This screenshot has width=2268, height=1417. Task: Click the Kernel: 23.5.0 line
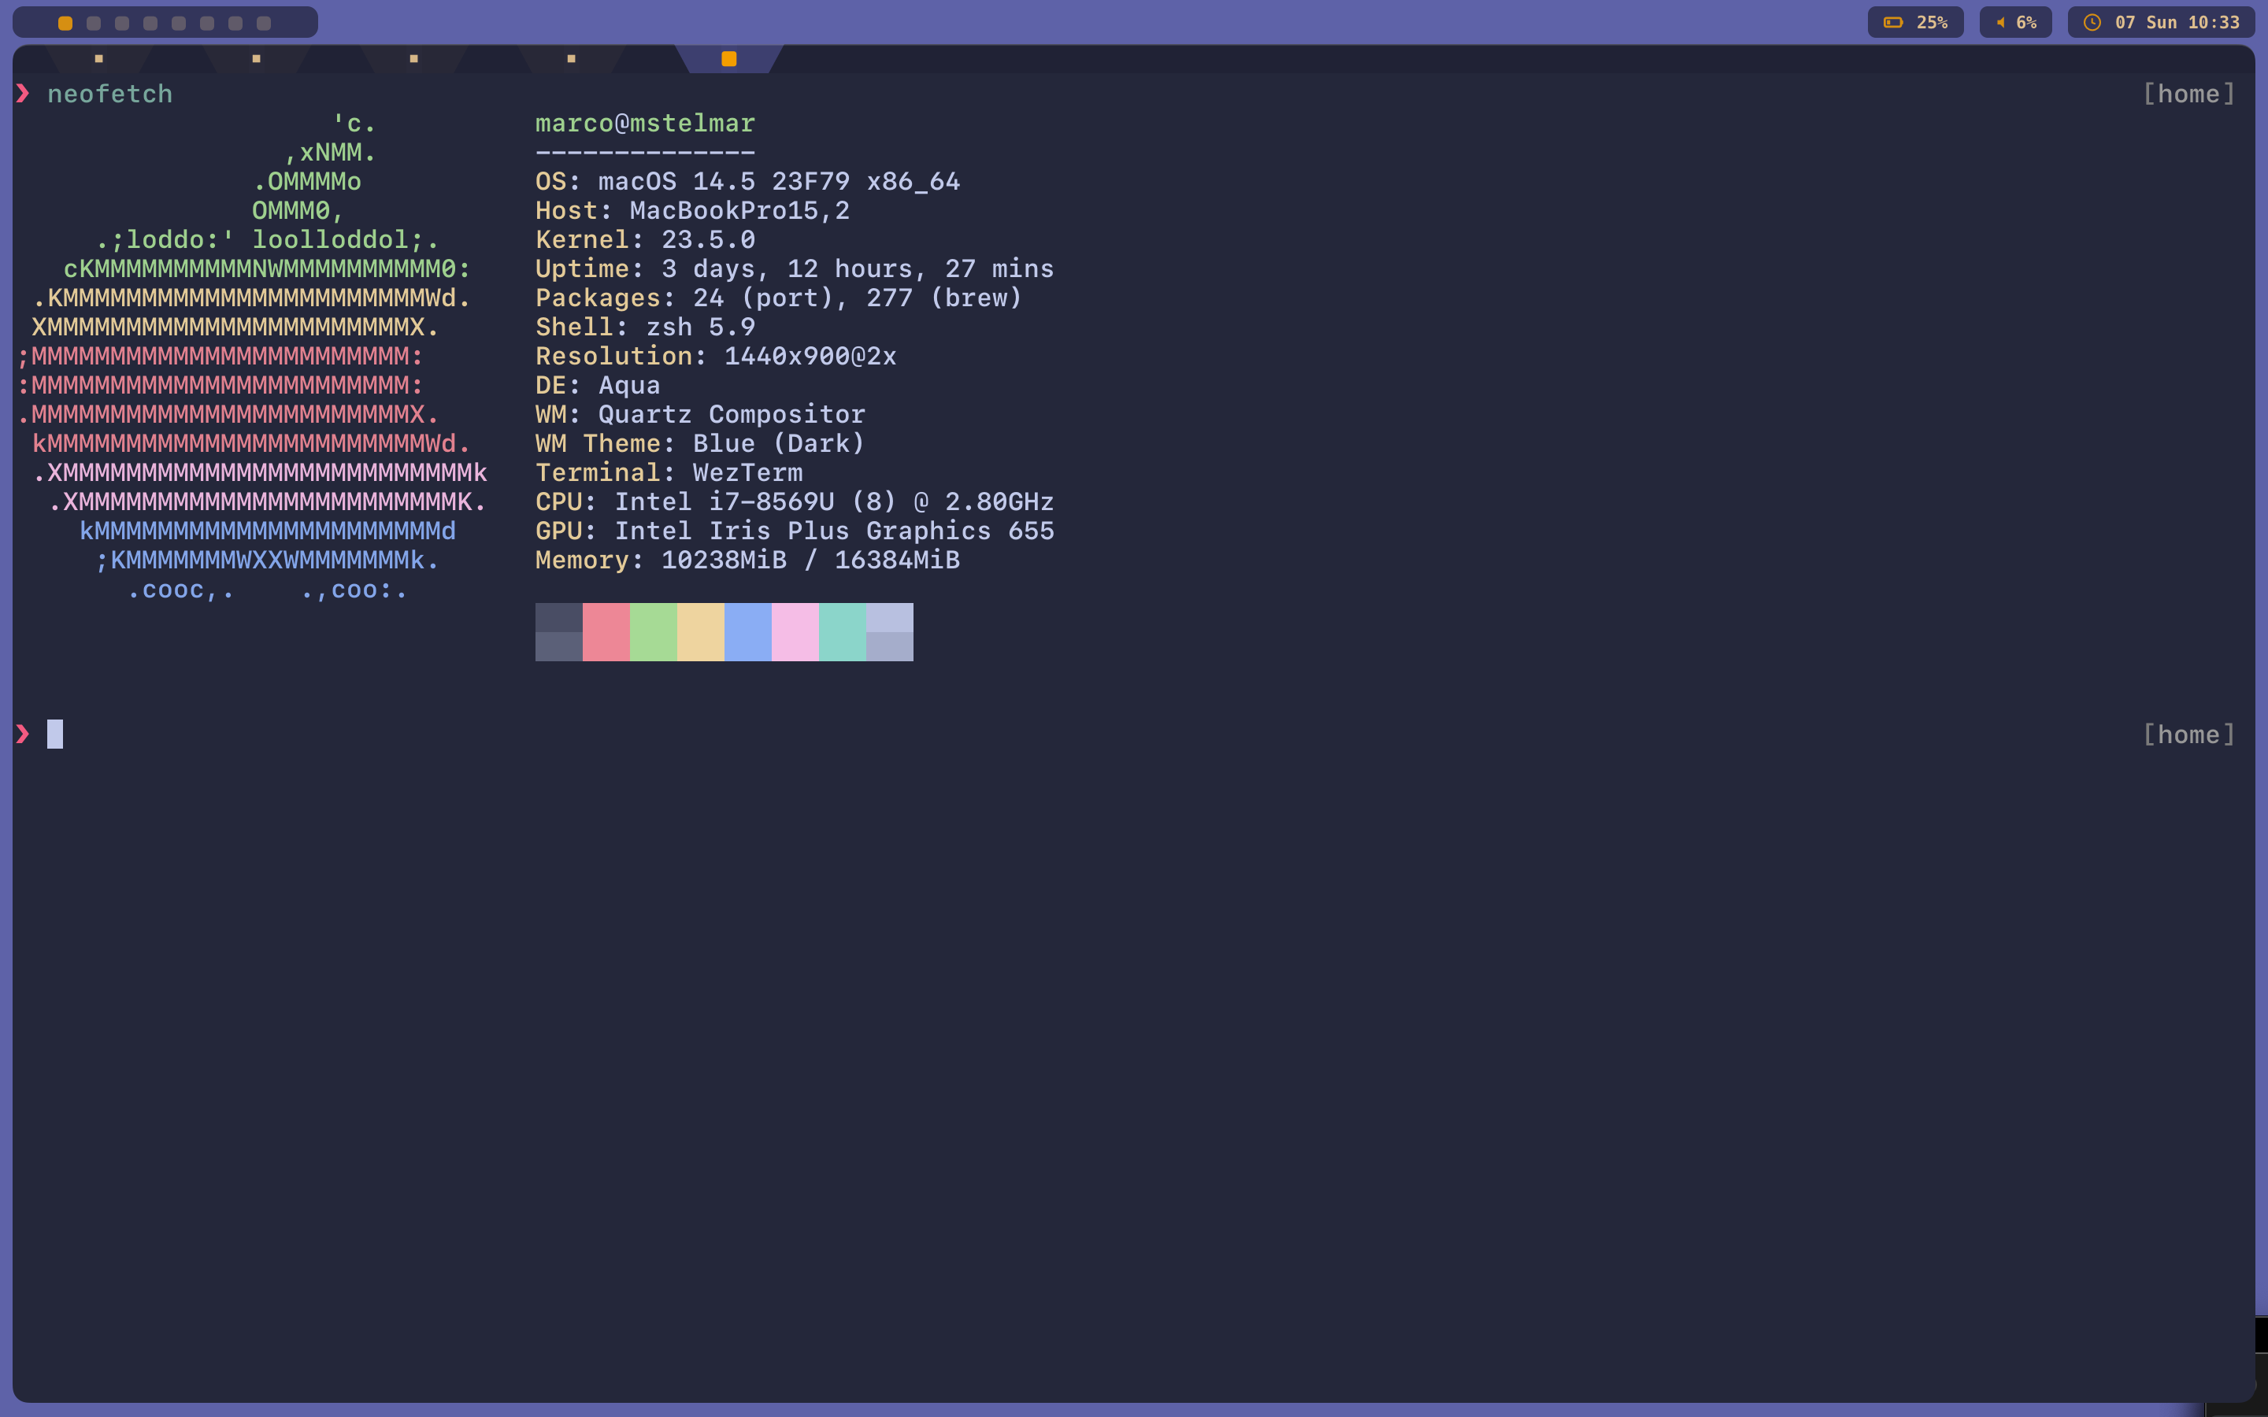(645, 240)
